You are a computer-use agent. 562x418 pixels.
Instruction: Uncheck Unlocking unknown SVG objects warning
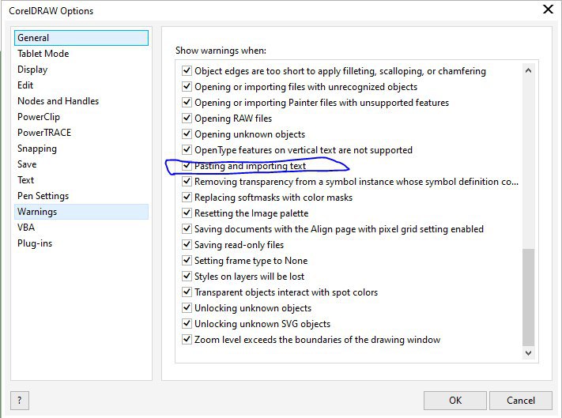[x=187, y=323]
